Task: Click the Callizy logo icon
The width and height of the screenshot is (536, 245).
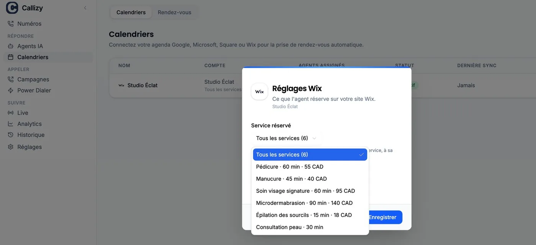Action: pos(12,8)
